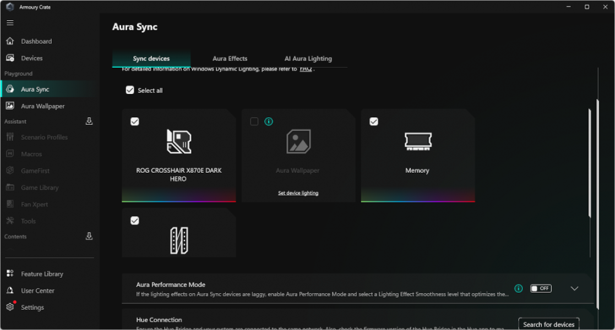The width and height of the screenshot is (615, 330).
Task: Open Settings from the sidebar
Action: click(x=50, y=307)
